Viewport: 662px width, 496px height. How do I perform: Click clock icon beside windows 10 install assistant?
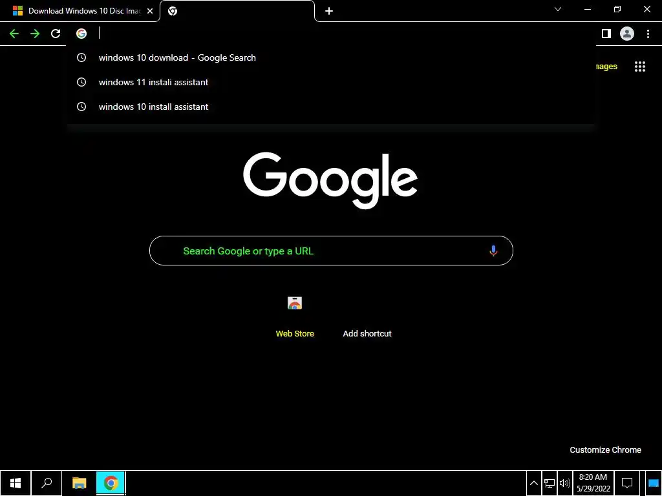click(81, 107)
